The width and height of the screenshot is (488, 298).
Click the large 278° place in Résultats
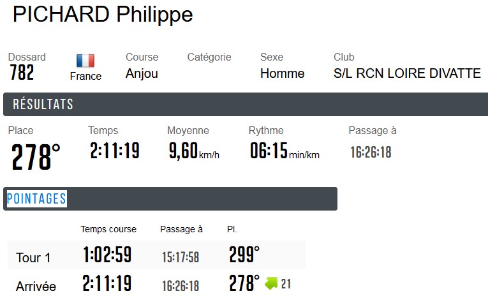[x=36, y=157]
